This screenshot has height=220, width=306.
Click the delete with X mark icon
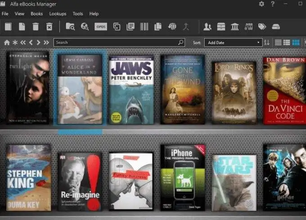tap(49, 27)
